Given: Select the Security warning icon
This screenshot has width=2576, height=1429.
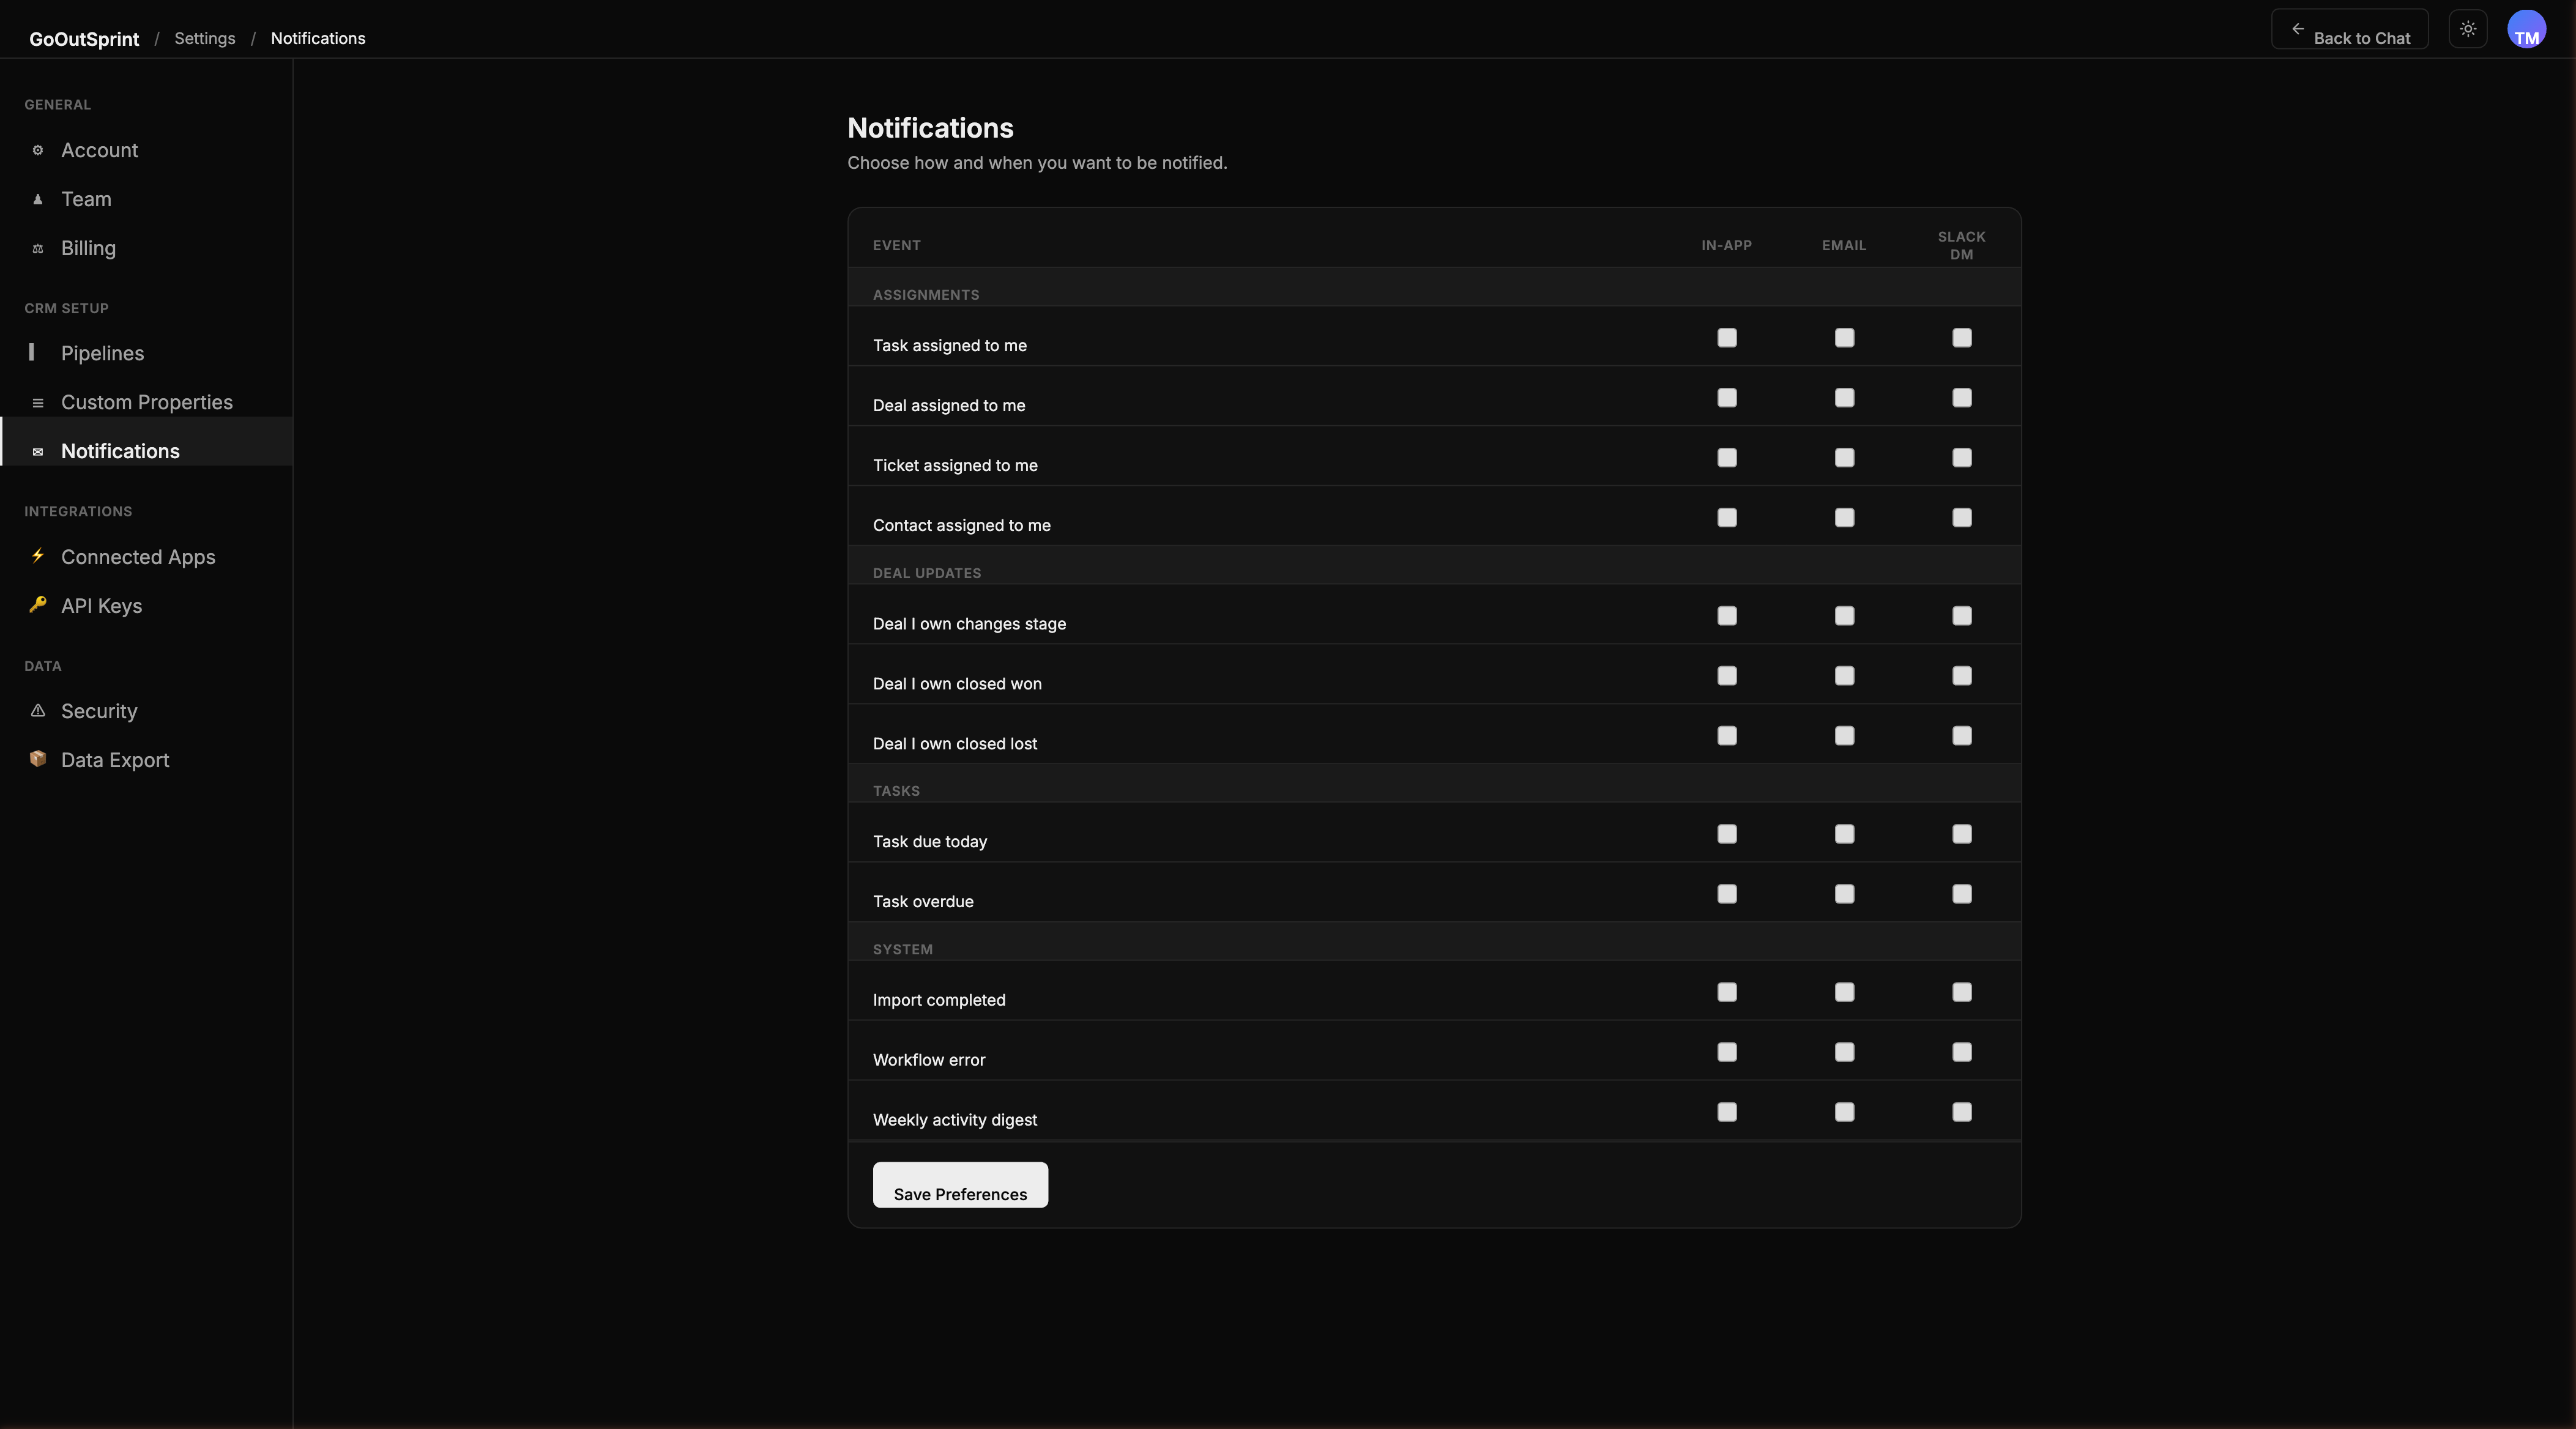Looking at the screenshot, I should click(38, 710).
